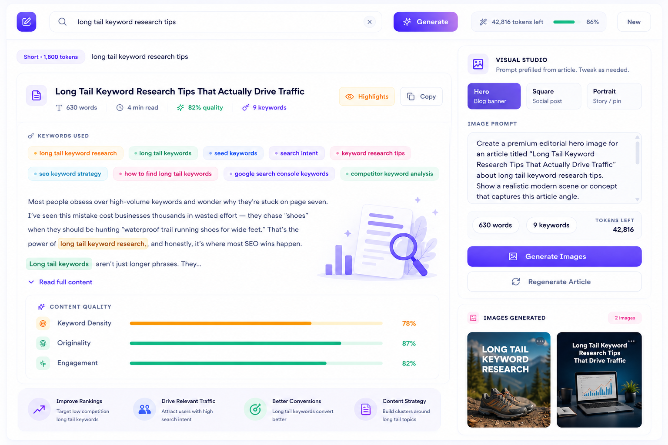Clear the search query with the X button

pos(369,22)
